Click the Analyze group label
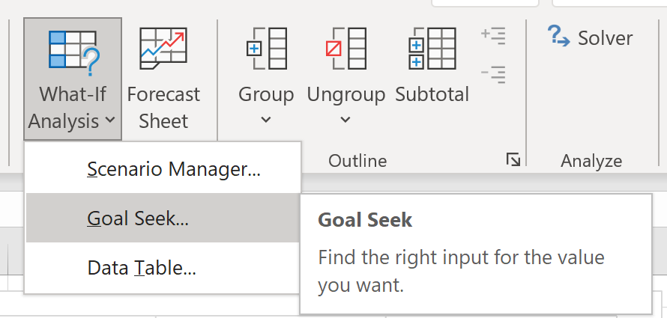This screenshot has height=318, width=667. coord(591,161)
